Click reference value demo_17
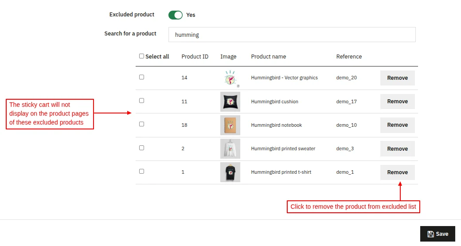This screenshot has width=461, height=246. coord(347,102)
